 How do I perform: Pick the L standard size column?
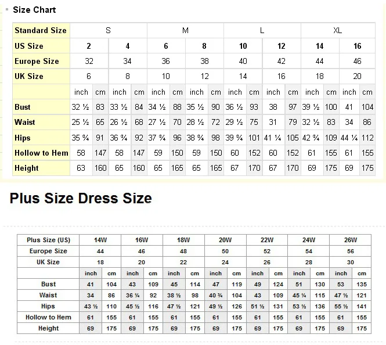262,30
